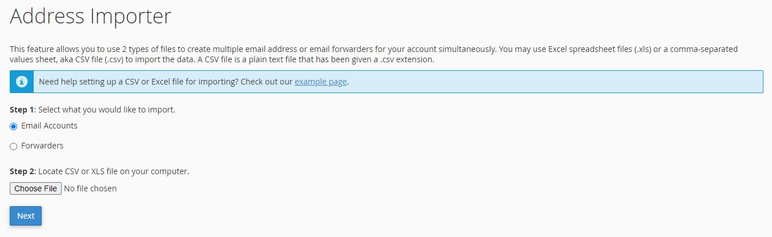Click "Select what you would like to import" text

(x=107, y=109)
